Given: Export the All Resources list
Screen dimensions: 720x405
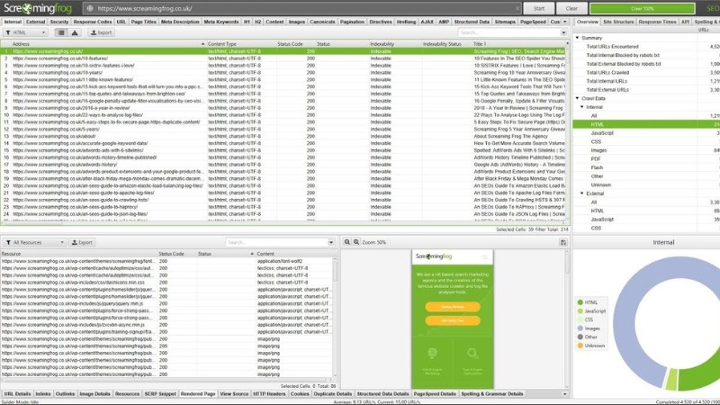Looking at the screenshot, I should pos(82,242).
